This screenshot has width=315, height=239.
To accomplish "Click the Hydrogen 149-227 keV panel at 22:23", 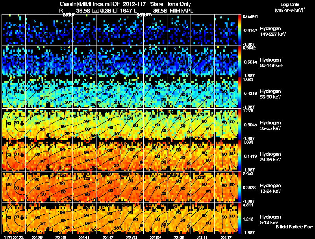I will point(13,30).
